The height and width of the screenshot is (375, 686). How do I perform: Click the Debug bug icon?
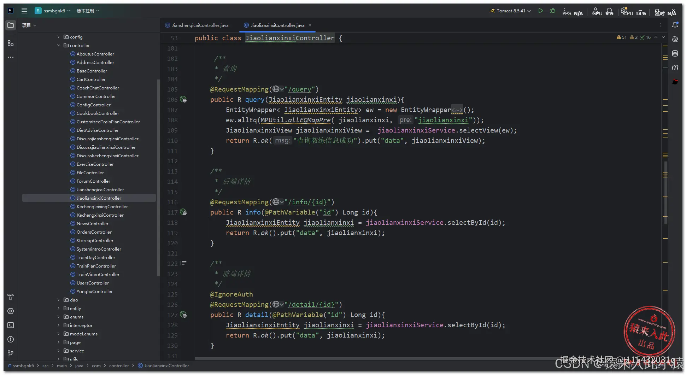point(553,11)
